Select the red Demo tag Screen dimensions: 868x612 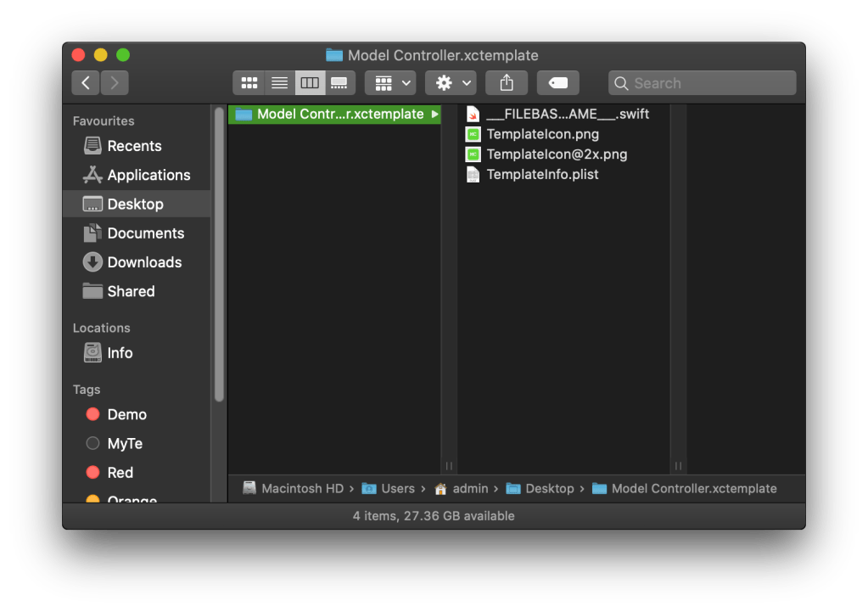point(126,414)
